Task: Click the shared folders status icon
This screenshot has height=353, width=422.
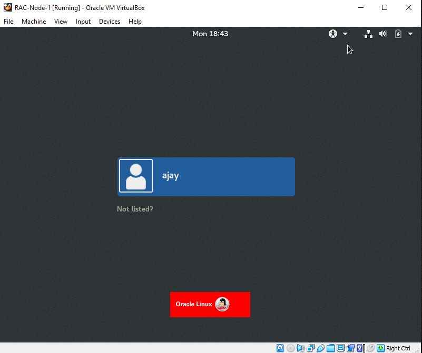Action: 330,348
